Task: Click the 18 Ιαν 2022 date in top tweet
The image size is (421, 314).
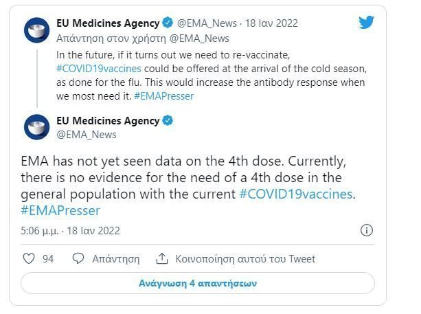Action: [271, 23]
